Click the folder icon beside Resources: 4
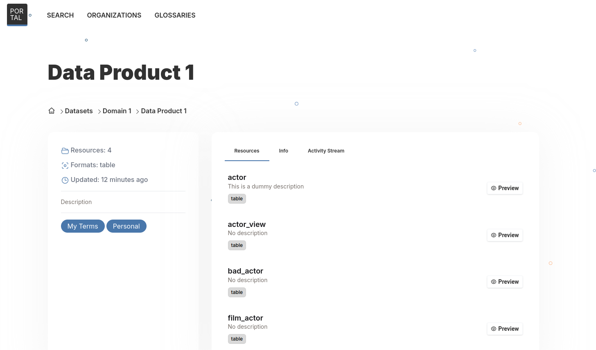Screen dimensions: 596x350 65,150
